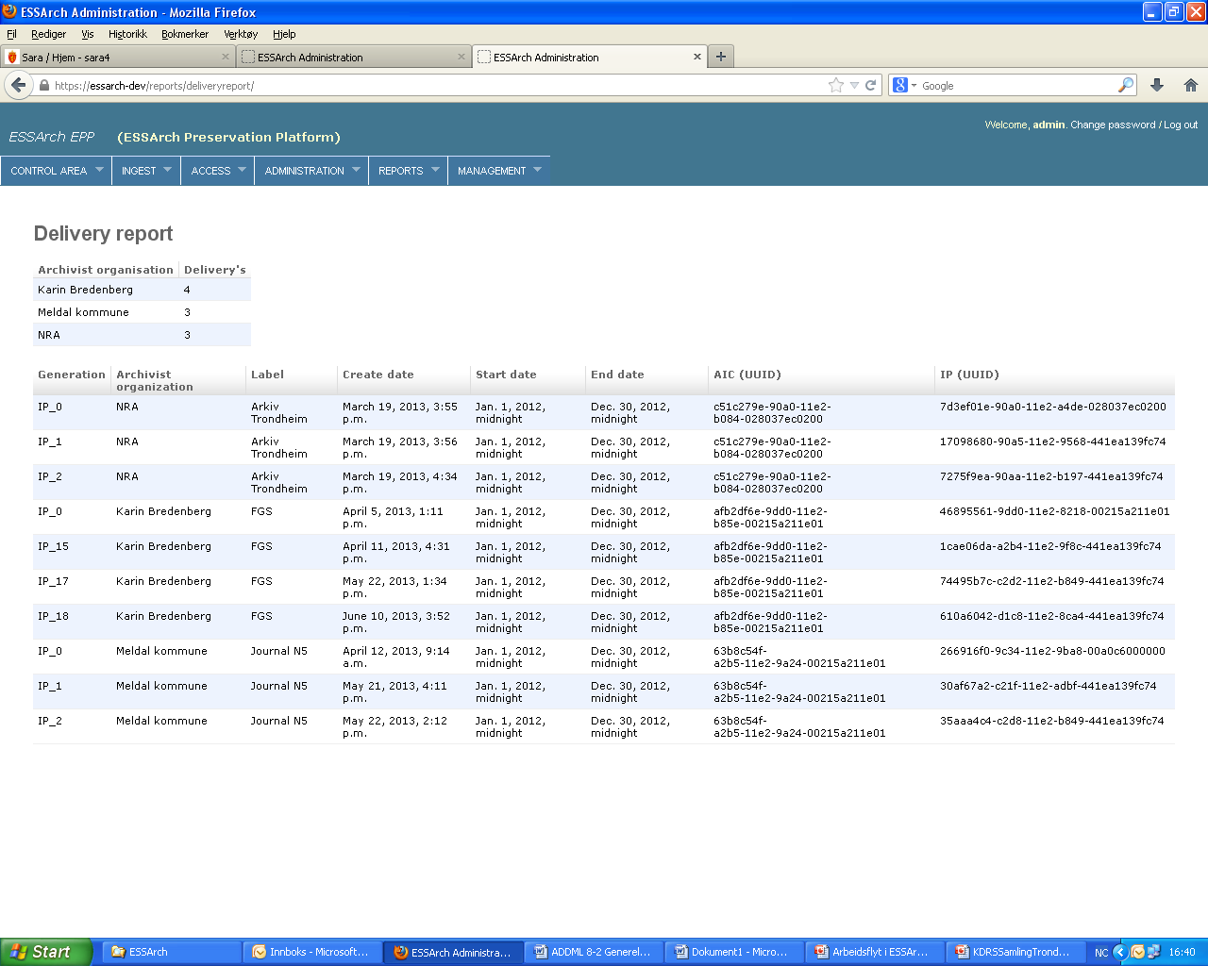
Task: Click the search magnifier icon
Action: point(1126,85)
